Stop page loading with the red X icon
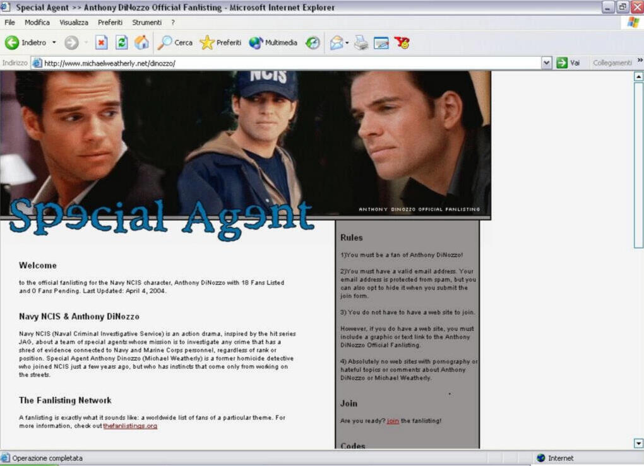The image size is (644, 466). [102, 42]
